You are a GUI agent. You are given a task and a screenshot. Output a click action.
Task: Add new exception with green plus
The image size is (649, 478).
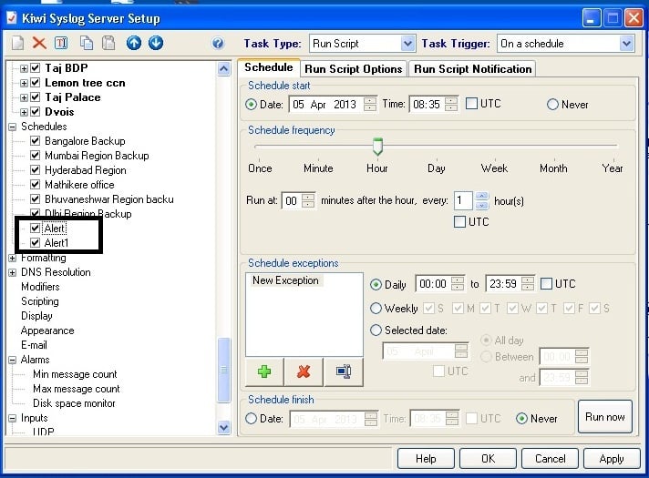tap(264, 371)
